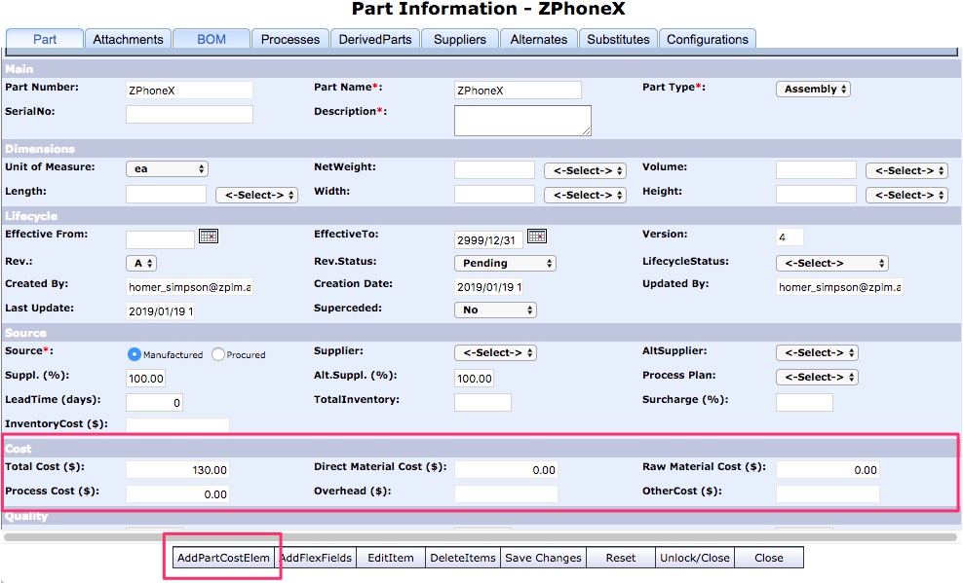Click the LeadTime (days) field
963x583 pixels.
pos(154,402)
